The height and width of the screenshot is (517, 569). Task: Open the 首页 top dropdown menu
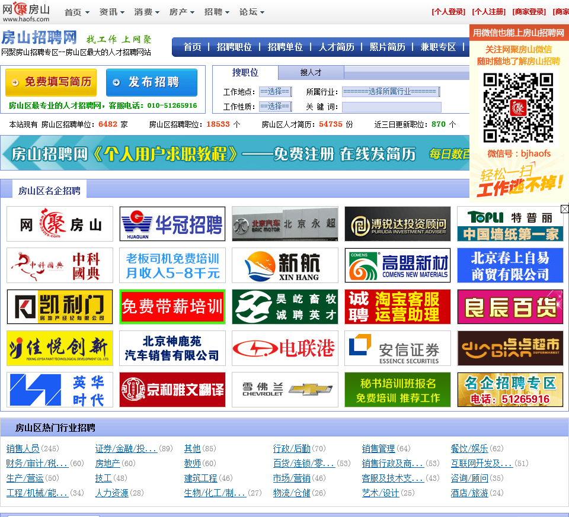click(x=77, y=12)
